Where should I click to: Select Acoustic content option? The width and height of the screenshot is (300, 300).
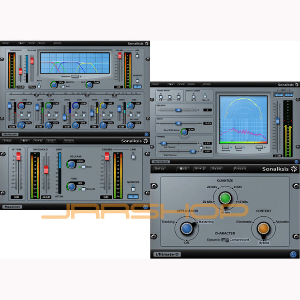coord(282,222)
